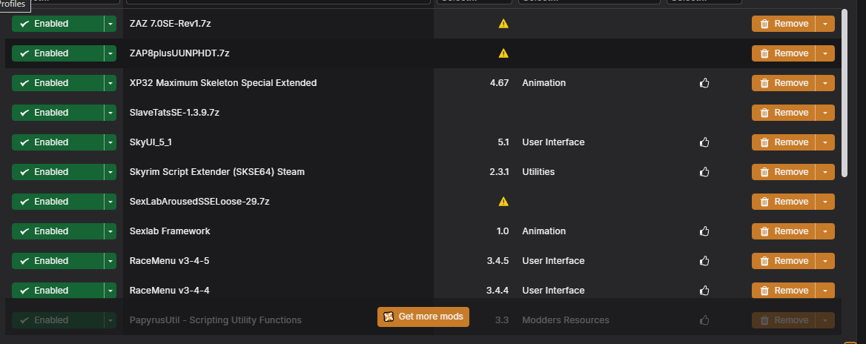Open Enabled dropdown arrow for Sexlab Framework
Image resolution: width=866 pixels, height=344 pixels.
[x=110, y=231]
